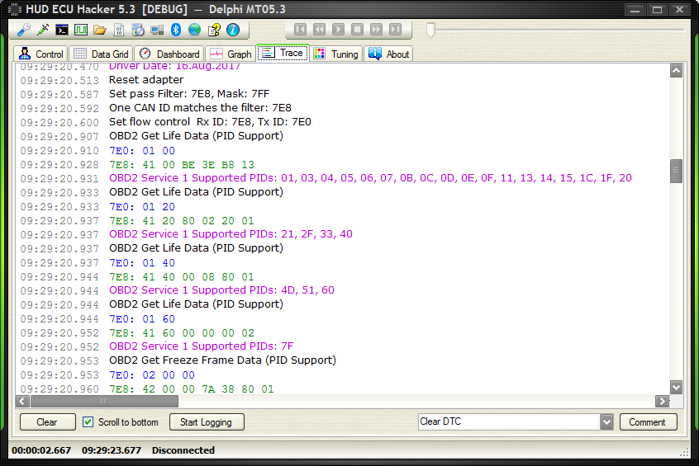Click the window resize grip
This screenshot has height=466, width=699.
pyautogui.click(x=684, y=452)
